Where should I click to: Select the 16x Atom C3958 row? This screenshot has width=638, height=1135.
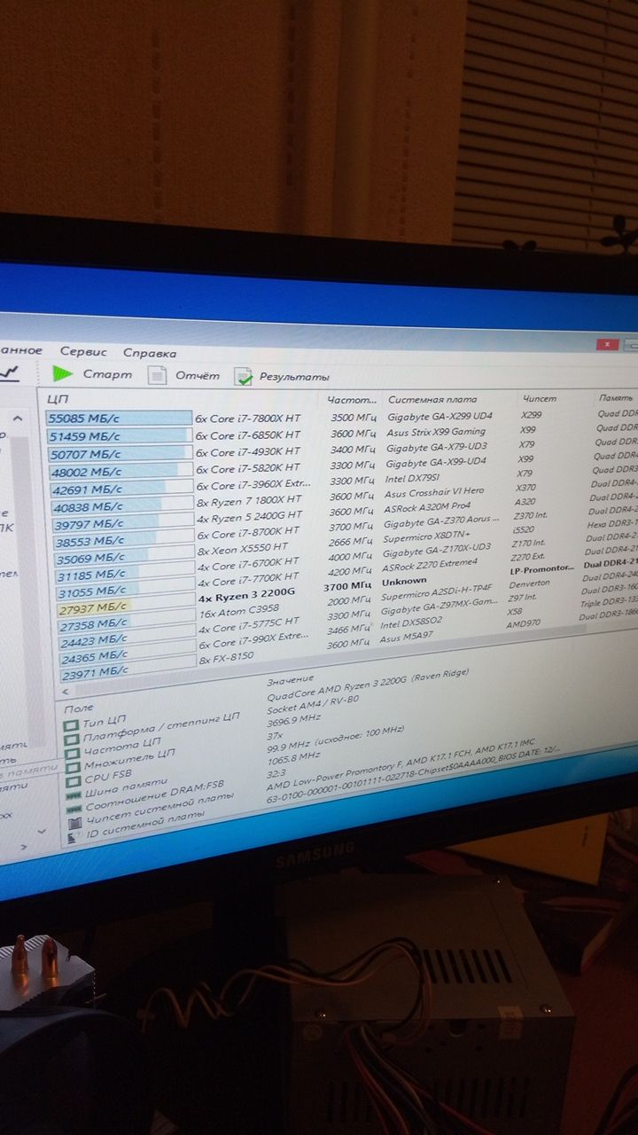click(x=239, y=609)
